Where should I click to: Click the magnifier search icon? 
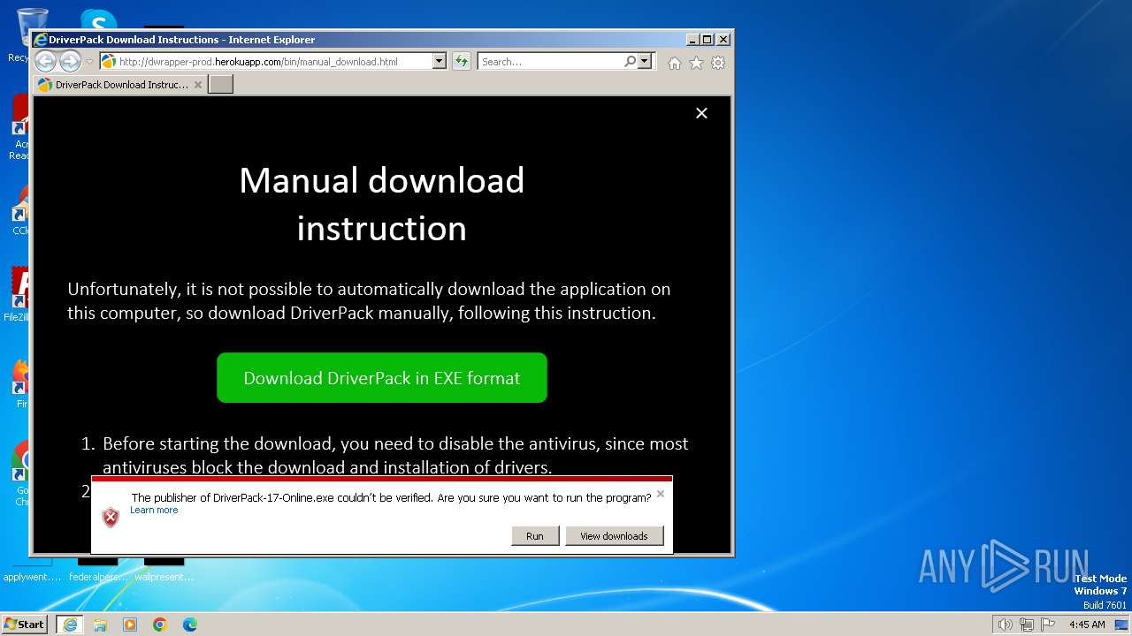630,62
